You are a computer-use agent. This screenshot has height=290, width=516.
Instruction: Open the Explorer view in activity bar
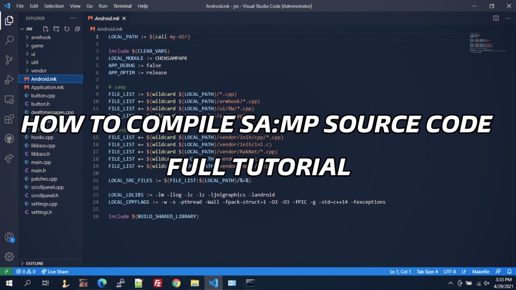[9, 21]
